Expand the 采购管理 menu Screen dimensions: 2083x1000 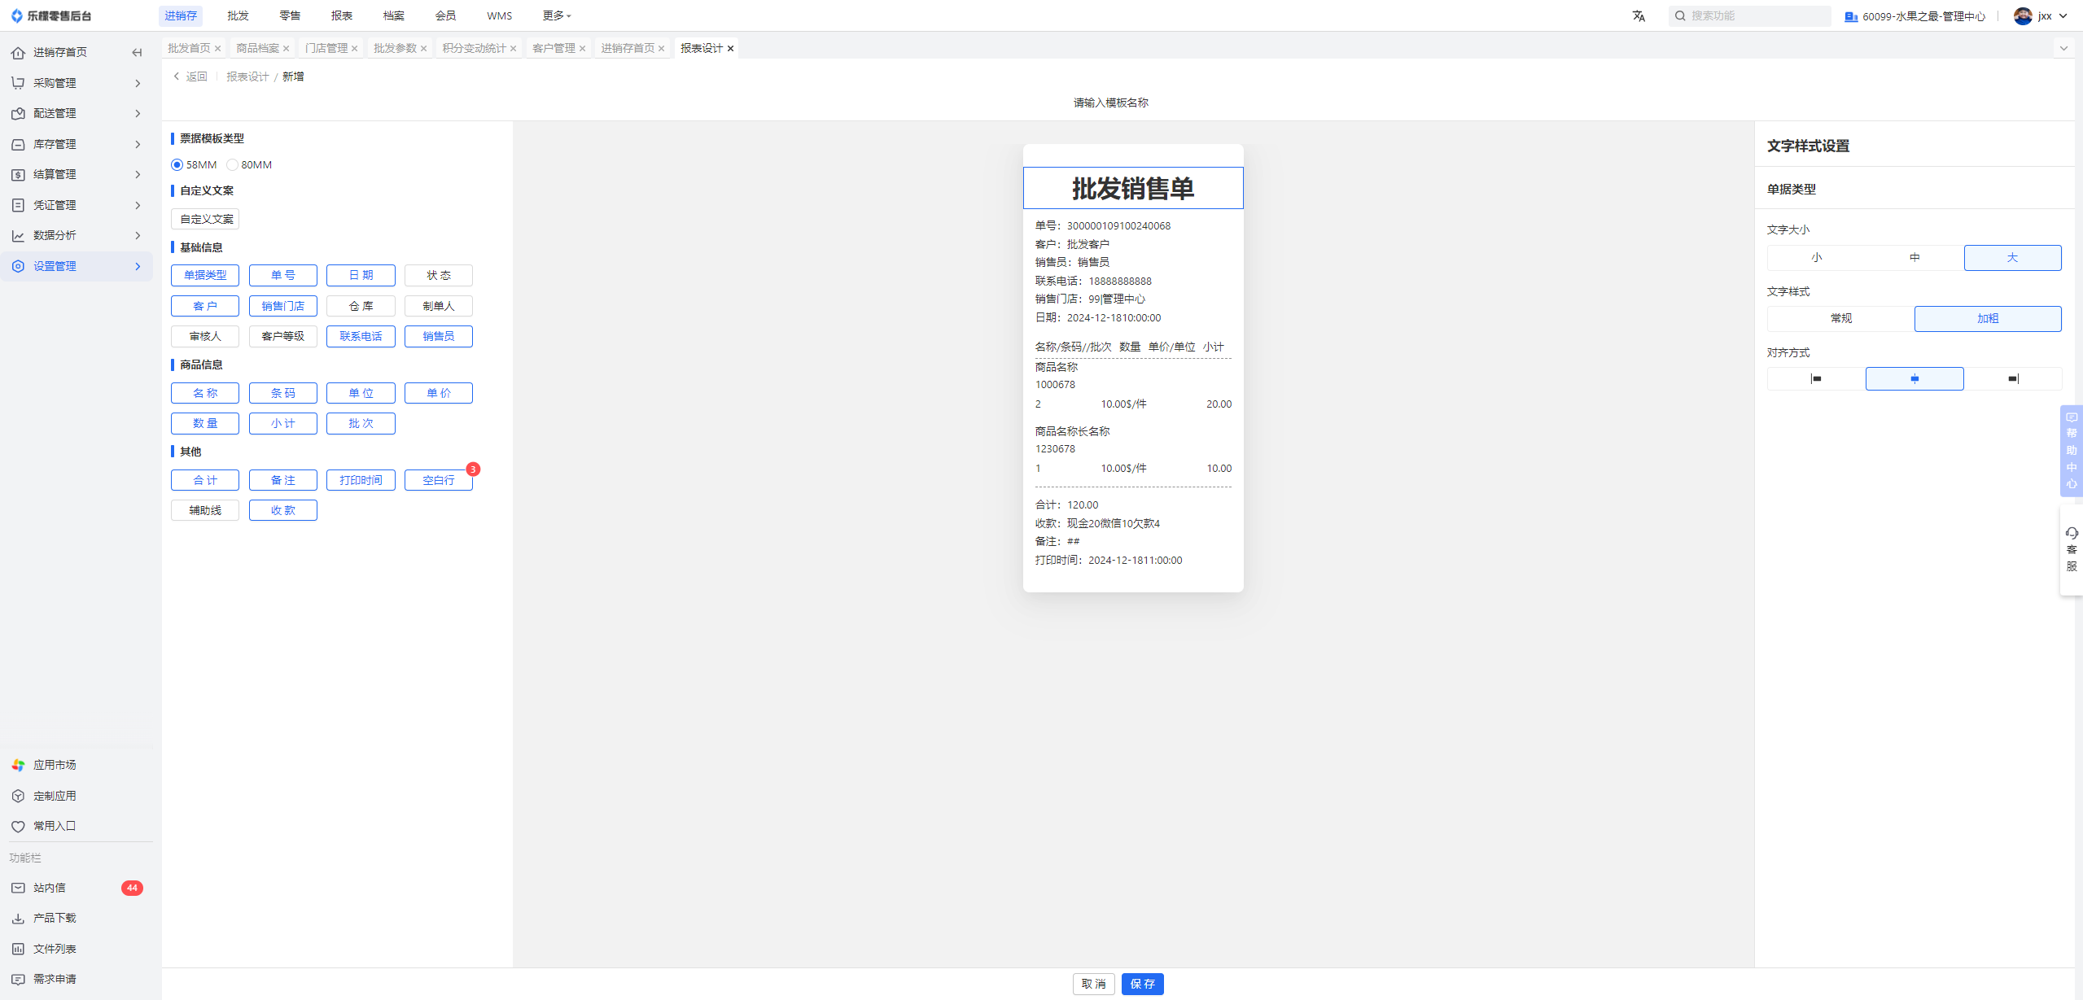pos(77,83)
